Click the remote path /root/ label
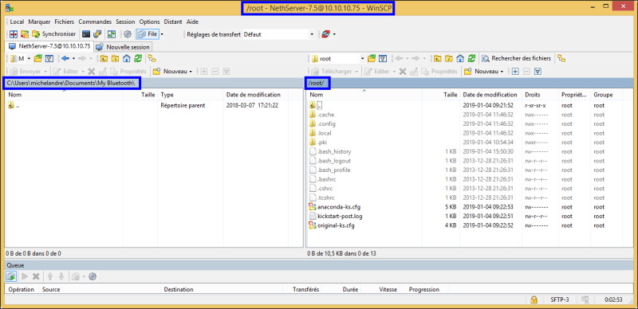Screen dimensions: 638x309 click(317, 83)
